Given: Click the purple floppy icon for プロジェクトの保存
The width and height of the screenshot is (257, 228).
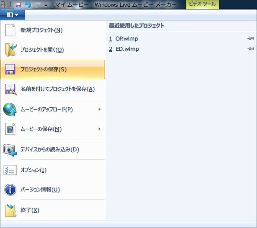Looking at the screenshot, I should click(10, 69).
